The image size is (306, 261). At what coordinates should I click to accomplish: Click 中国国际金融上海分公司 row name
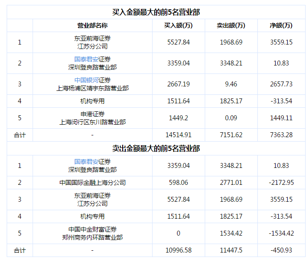coord(92,183)
